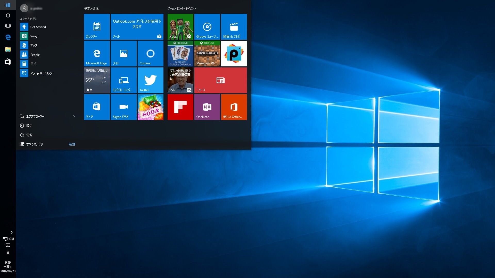The height and width of the screenshot is (278, 495).
Task: Click the Power button
Action: [29, 135]
